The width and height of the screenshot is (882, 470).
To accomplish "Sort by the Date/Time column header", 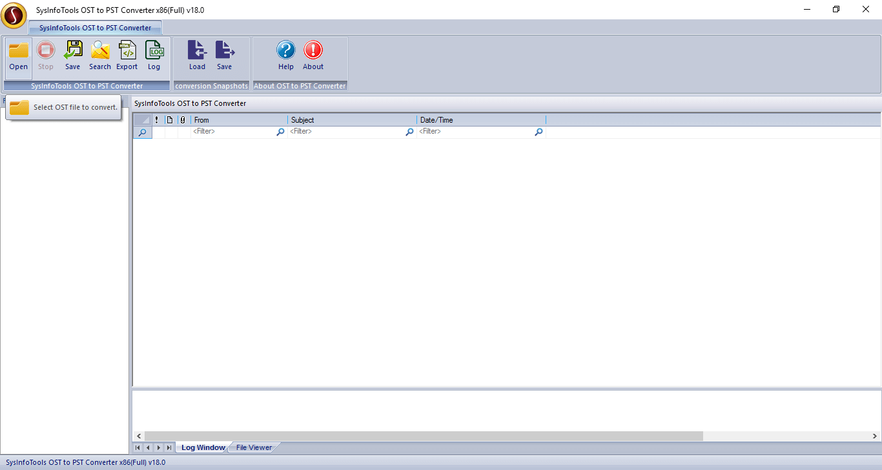I will (x=482, y=120).
